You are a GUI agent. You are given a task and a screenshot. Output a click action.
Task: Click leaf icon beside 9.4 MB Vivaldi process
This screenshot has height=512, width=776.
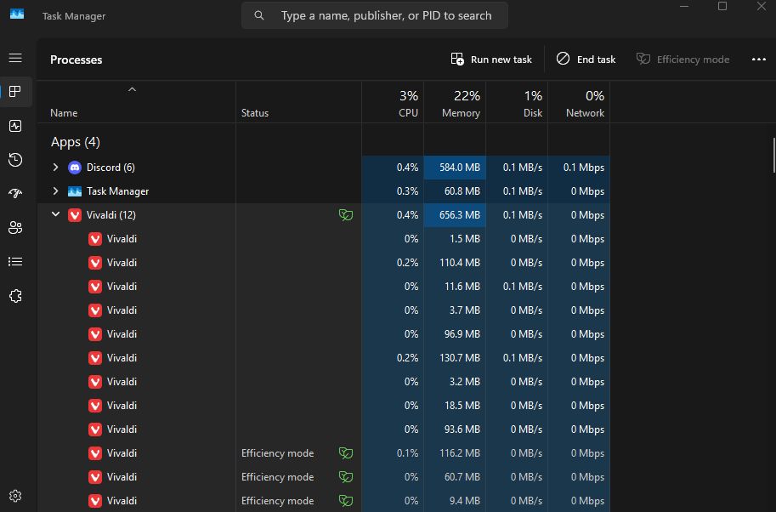click(346, 501)
